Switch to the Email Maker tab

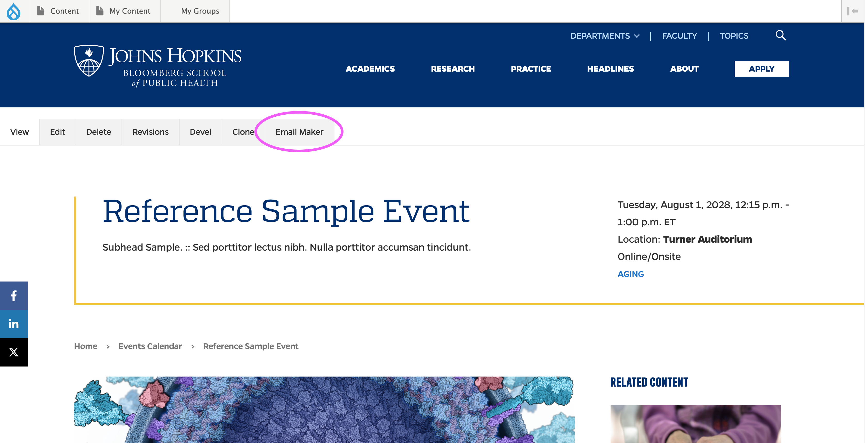pos(299,132)
